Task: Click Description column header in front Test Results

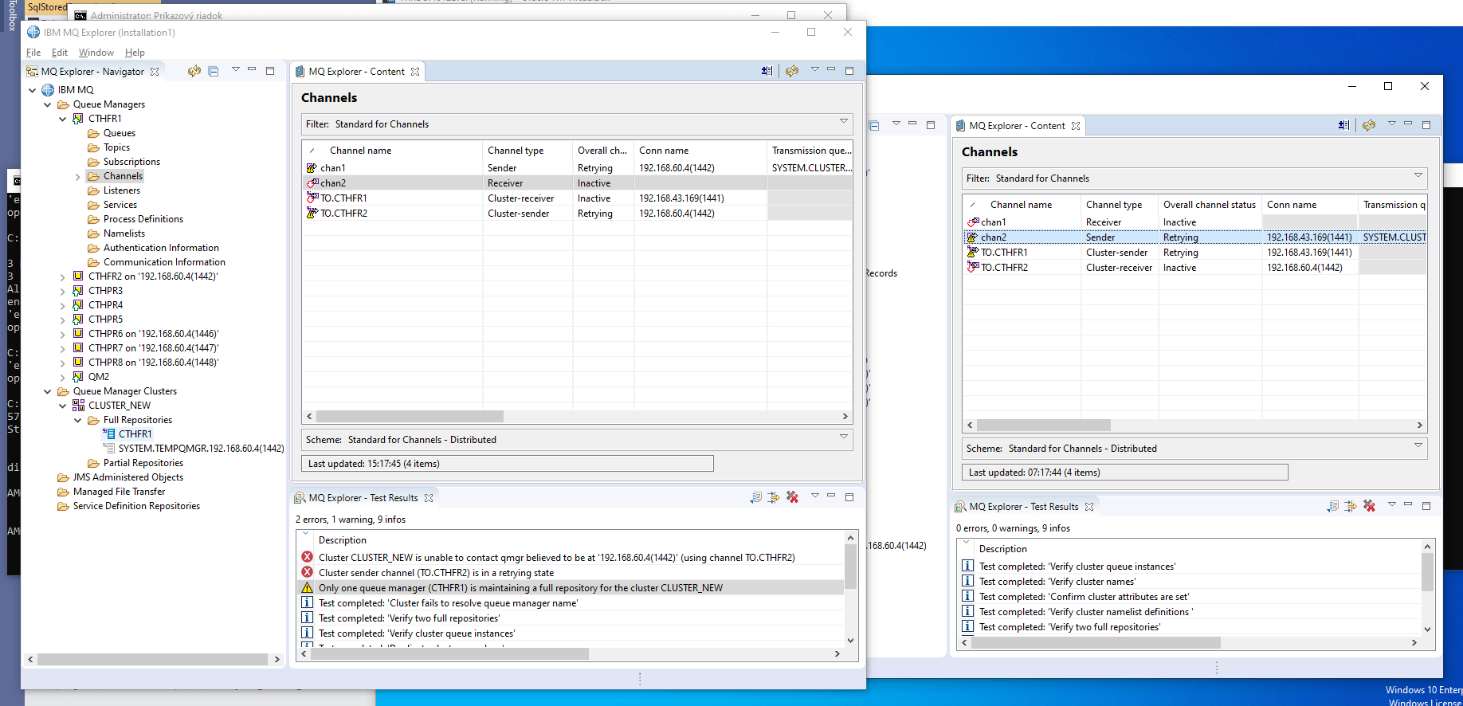Action: (343, 540)
